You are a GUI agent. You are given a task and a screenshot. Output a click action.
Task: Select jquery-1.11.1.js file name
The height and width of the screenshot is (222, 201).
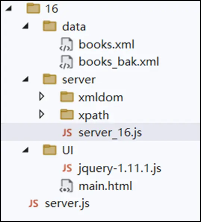click(120, 168)
